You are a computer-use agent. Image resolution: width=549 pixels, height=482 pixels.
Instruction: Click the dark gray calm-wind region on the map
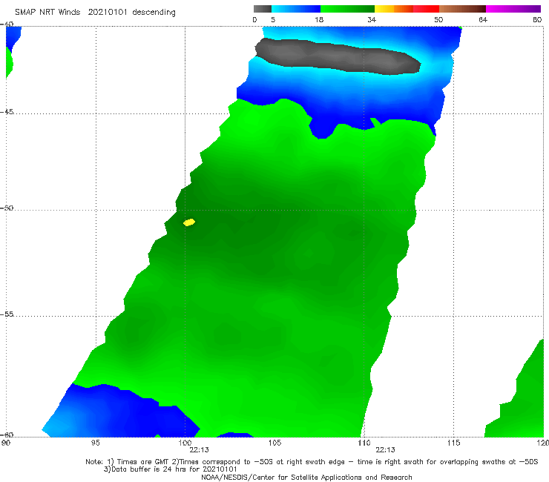(338, 56)
